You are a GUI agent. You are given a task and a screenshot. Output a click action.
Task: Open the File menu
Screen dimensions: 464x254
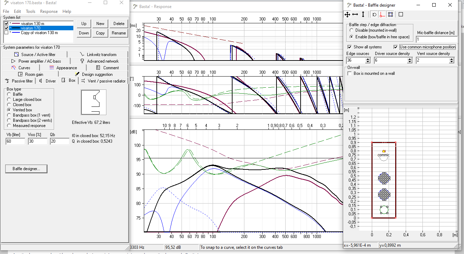(x=6, y=11)
